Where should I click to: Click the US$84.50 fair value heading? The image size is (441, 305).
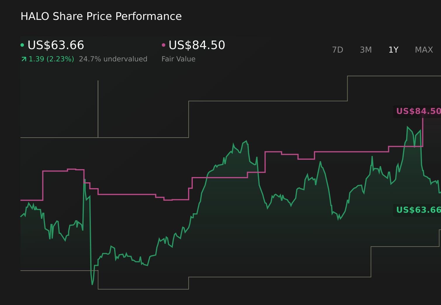[x=197, y=45]
